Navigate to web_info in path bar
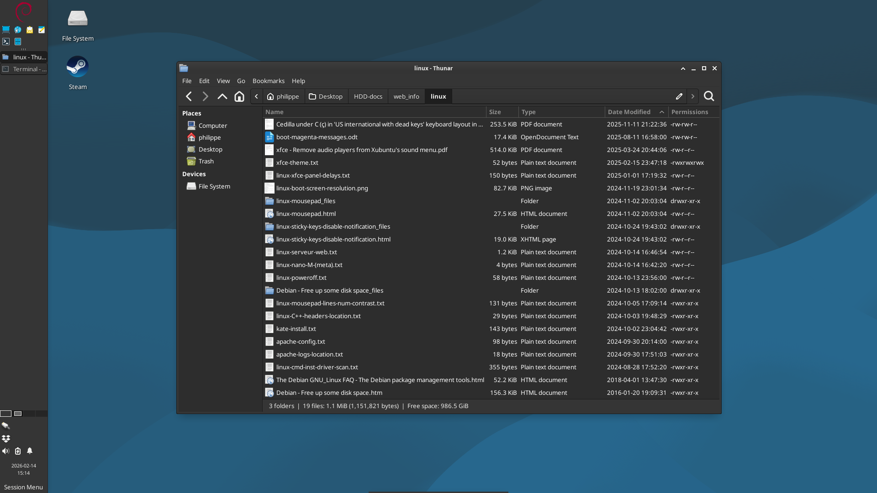Viewport: 877px width, 493px height. pos(406,96)
